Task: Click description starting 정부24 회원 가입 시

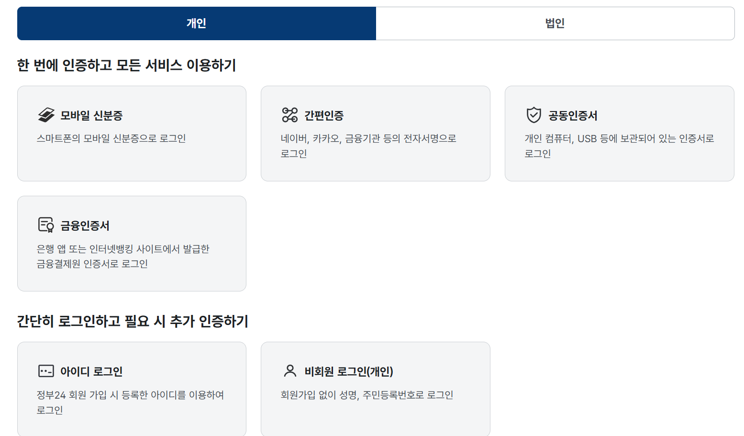Action: tap(130, 402)
